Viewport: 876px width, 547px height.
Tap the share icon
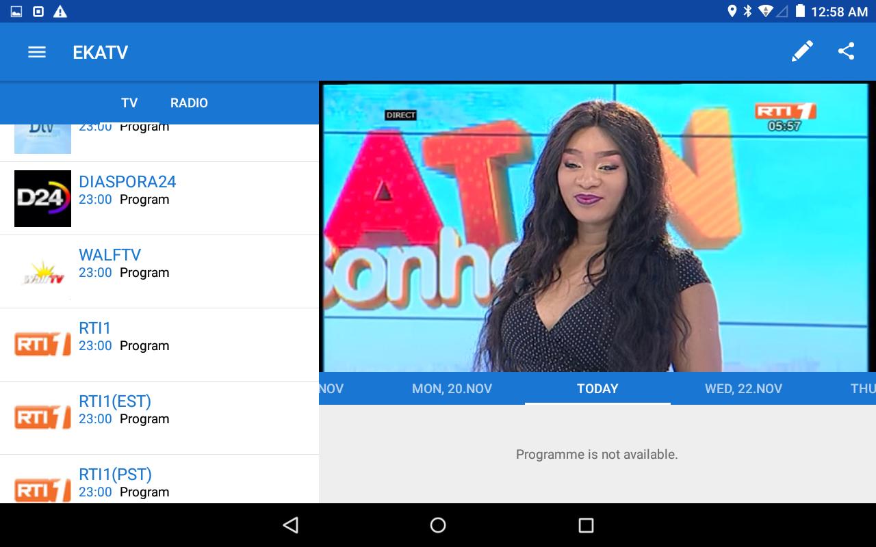pyautogui.click(x=847, y=51)
